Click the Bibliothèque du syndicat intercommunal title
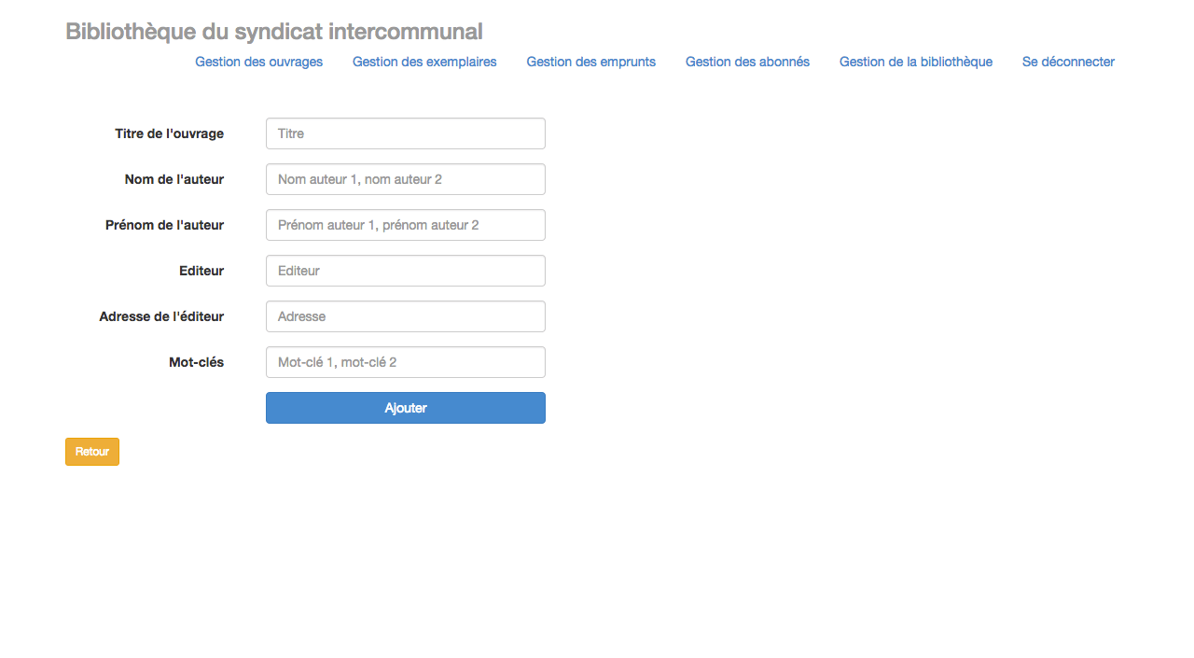This screenshot has height=658, width=1194. 274,32
